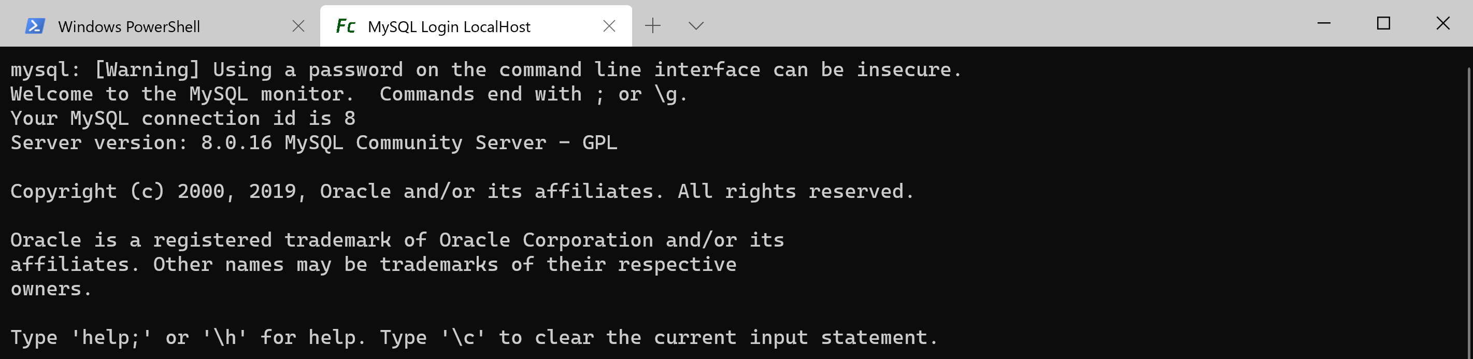Click empty title bar area beside chevron

(x=1000, y=24)
